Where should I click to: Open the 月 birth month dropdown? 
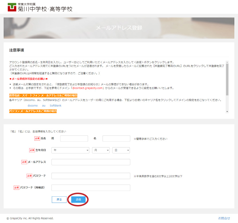(101, 150)
